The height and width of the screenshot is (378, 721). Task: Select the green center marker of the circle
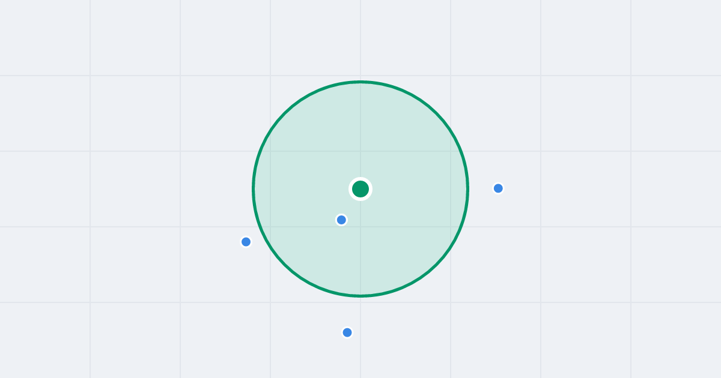[x=360, y=189]
